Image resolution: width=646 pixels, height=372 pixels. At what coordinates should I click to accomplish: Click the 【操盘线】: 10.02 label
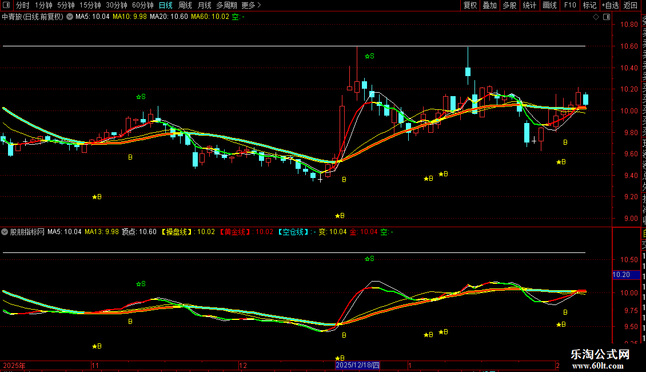(x=187, y=232)
